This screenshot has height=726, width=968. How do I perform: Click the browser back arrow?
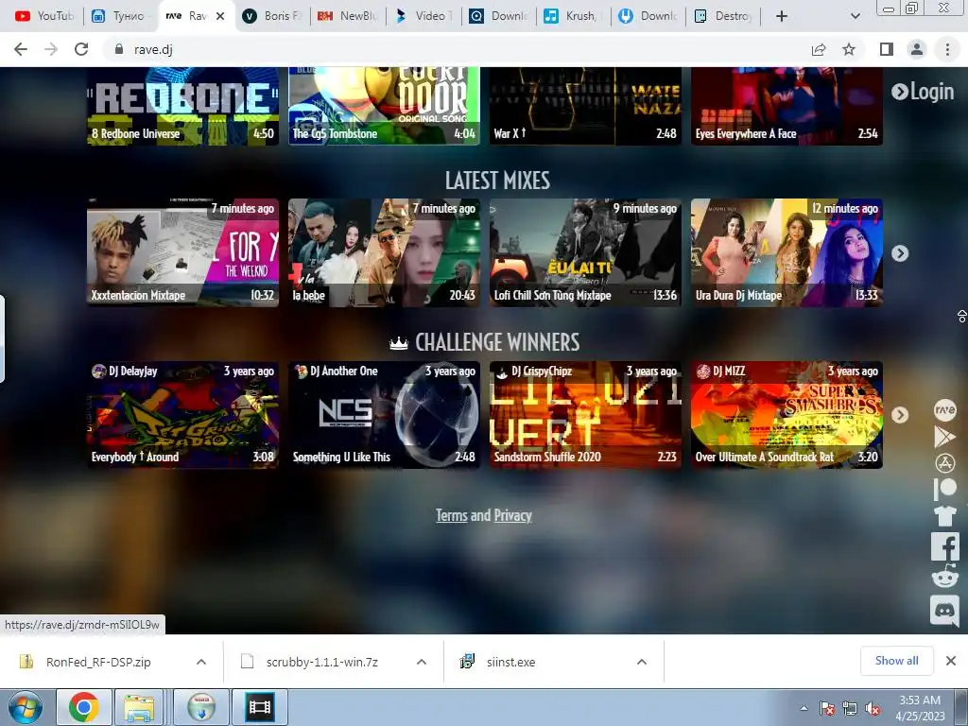pyautogui.click(x=21, y=49)
